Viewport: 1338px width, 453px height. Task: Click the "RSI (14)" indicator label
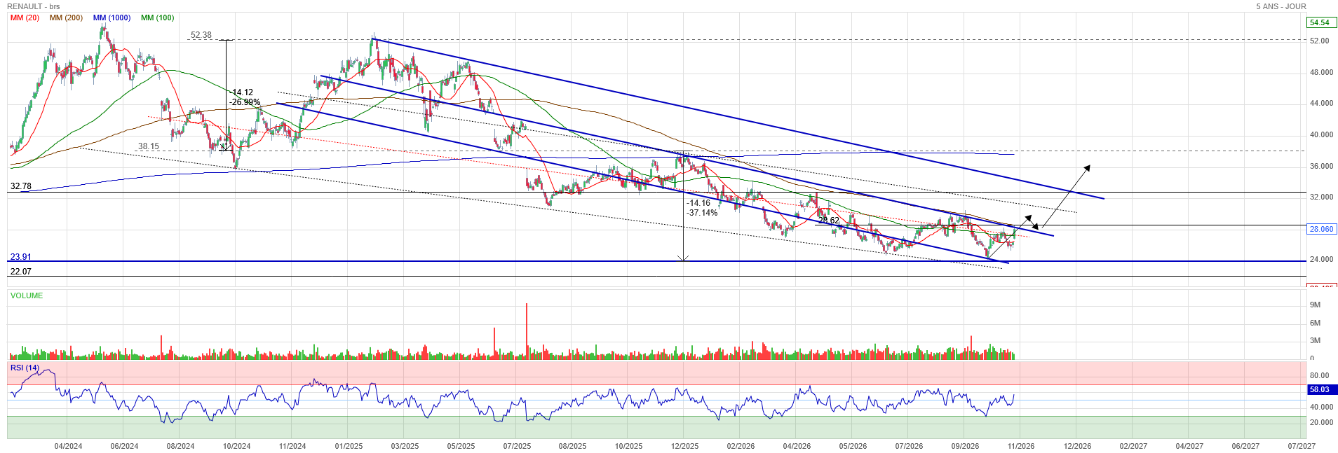[x=25, y=368]
